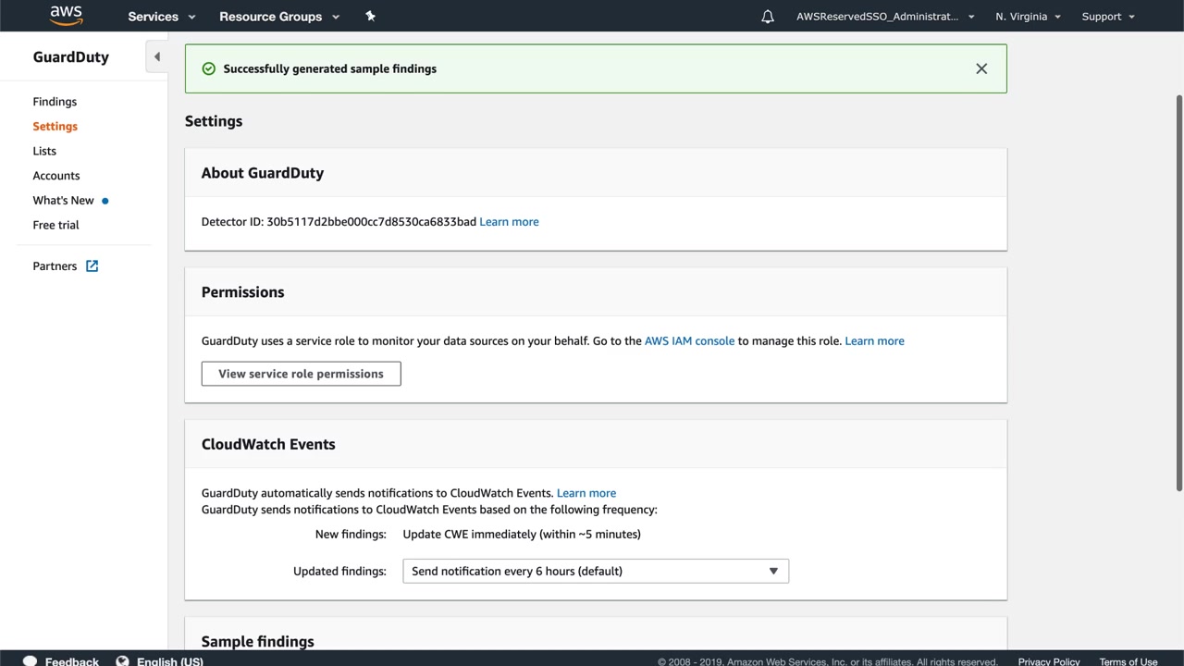Collapse the GuardDuty sidebar arrow
Screen dimensions: 1184x666
click(x=156, y=57)
